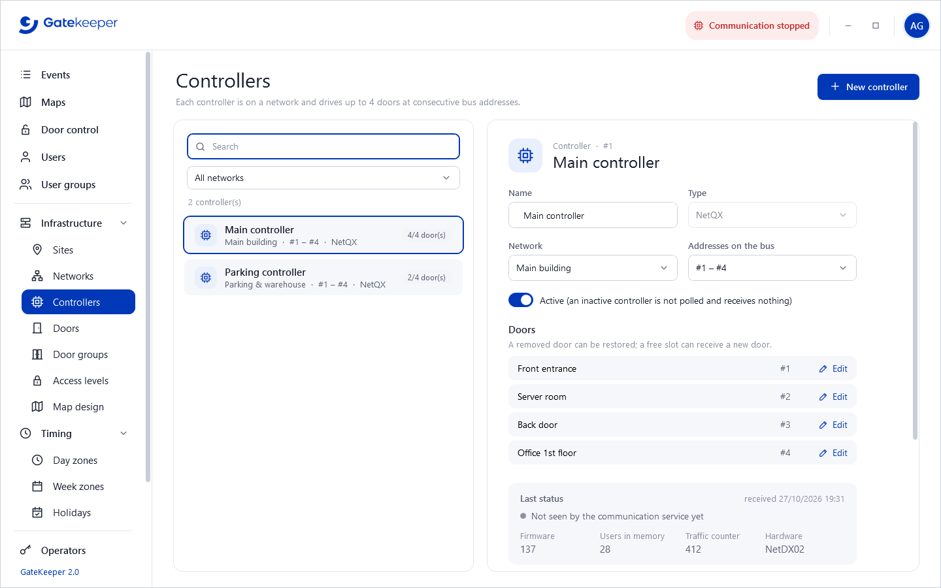Click the Door control lock icon

[25, 129]
